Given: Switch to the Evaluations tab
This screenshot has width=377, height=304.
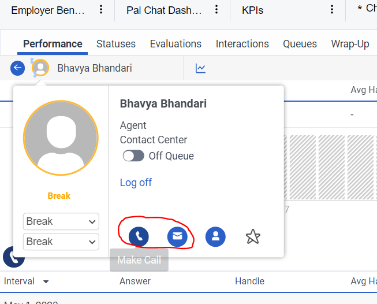Looking at the screenshot, I should click(x=176, y=44).
